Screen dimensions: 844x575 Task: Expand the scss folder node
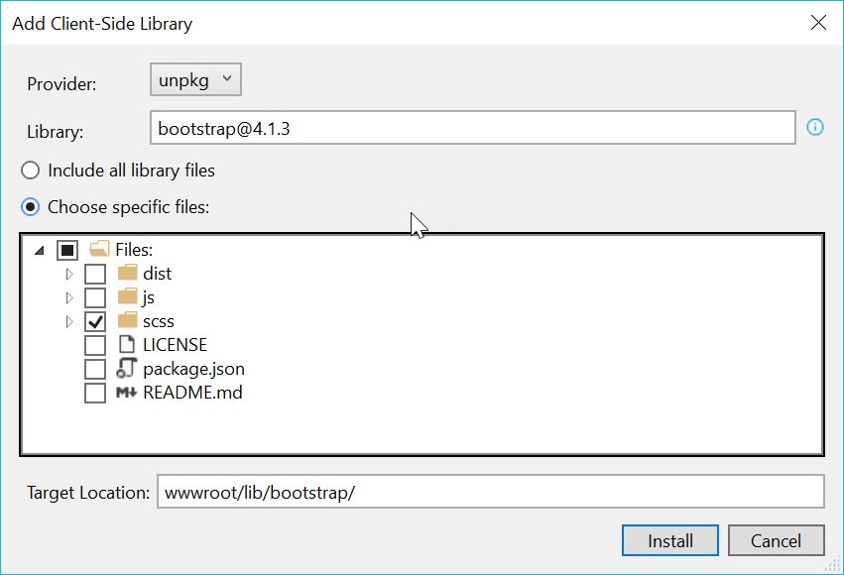tap(68, 321)
